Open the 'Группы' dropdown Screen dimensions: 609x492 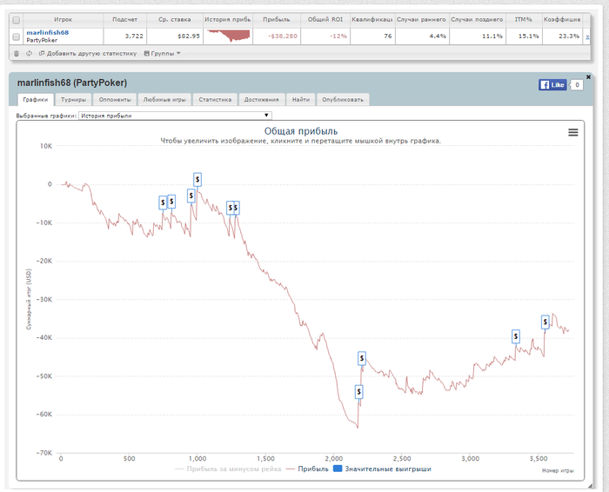point(163,54)
